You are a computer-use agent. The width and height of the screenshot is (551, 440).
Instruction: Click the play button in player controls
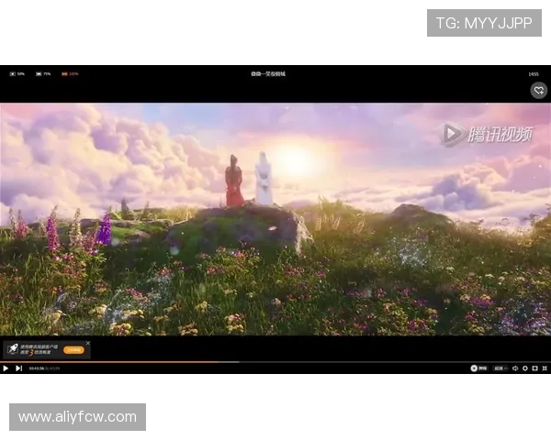coord(6,368)
